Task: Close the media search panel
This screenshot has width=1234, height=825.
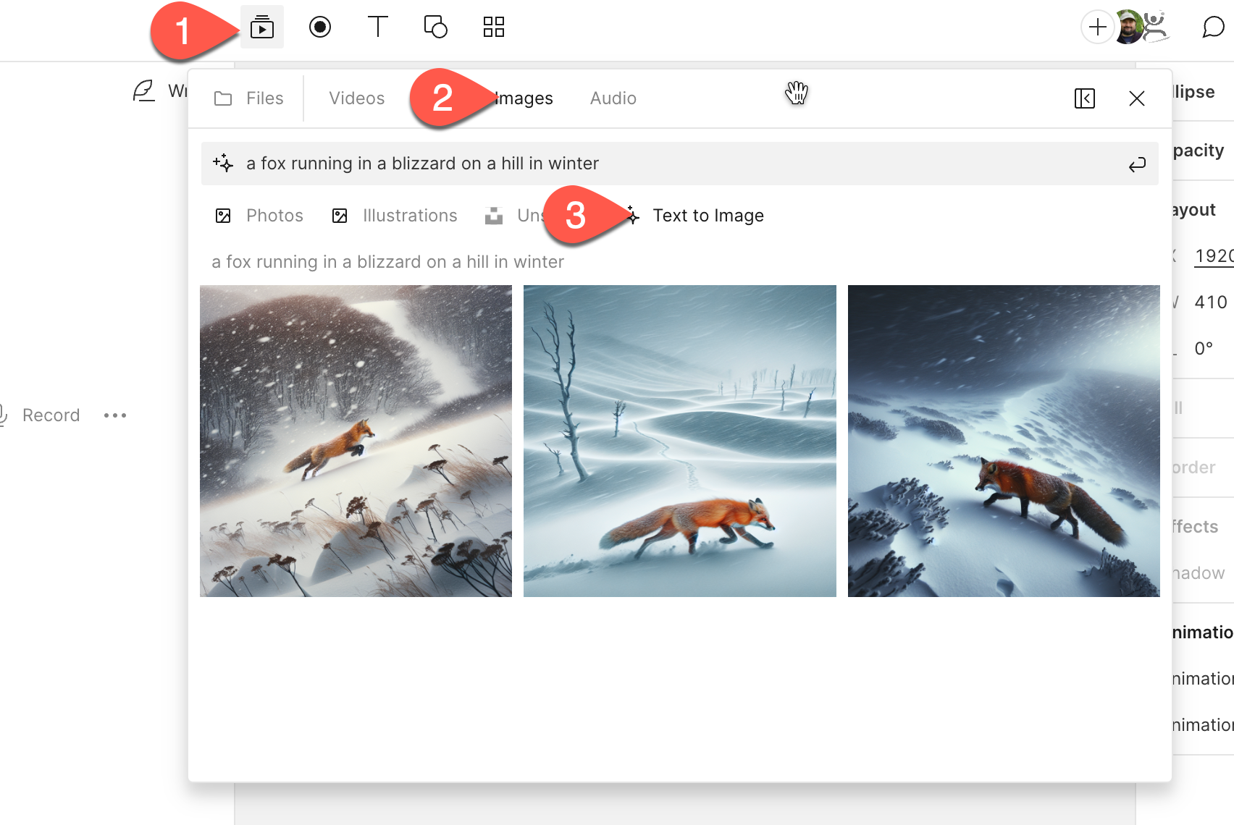Action: (1136, 98)
